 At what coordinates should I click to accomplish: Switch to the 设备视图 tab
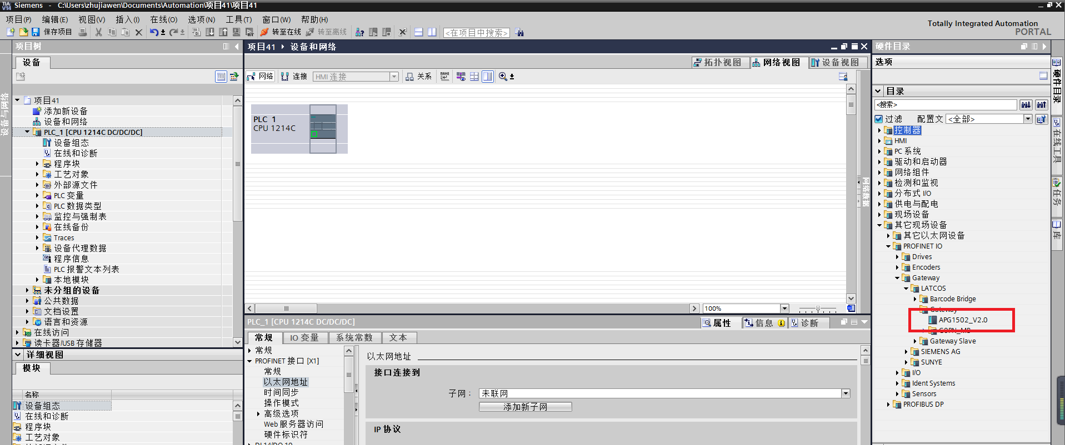tap(835, 62)
